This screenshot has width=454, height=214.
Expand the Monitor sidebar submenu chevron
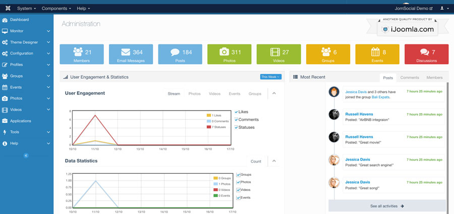click(48, 31)
